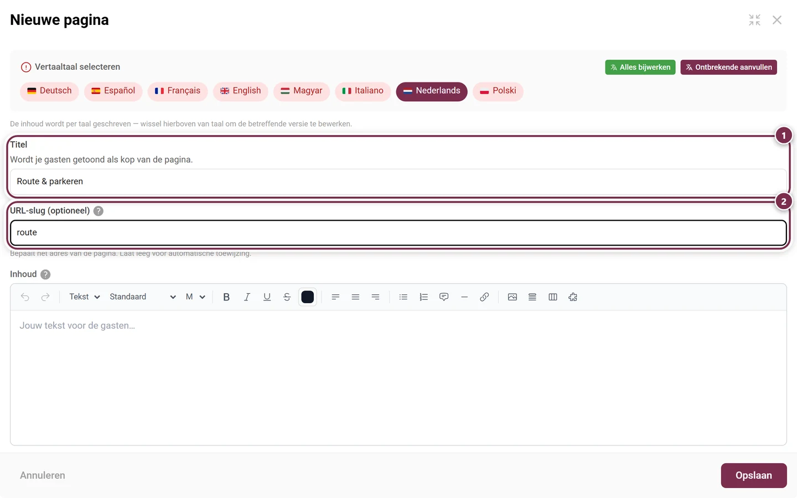The image size is (797, 498).
Task: Select the Nederlands language tab
Action: pos(432,91)
